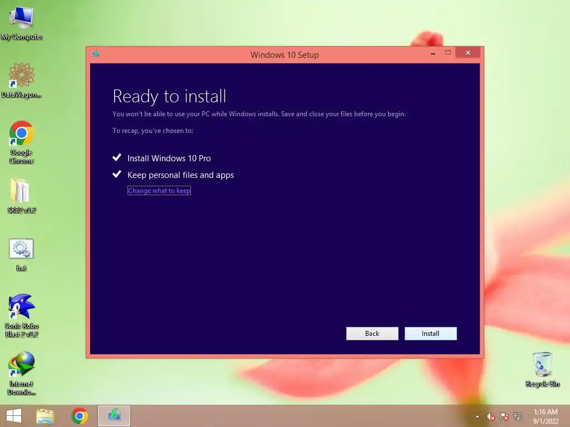Click the Windows 10 Setup taskbar icon
This screenshot has width=570, height=427.
[x=114, y=416]
